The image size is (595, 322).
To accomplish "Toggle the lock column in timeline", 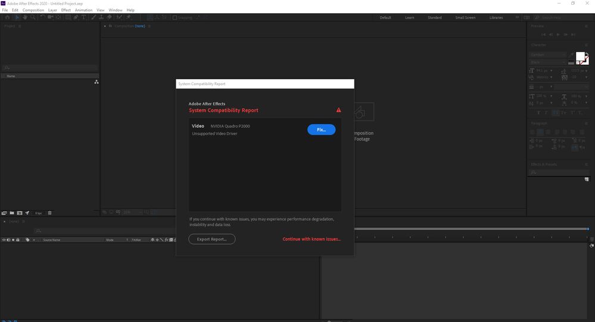I will pos(17,240).
